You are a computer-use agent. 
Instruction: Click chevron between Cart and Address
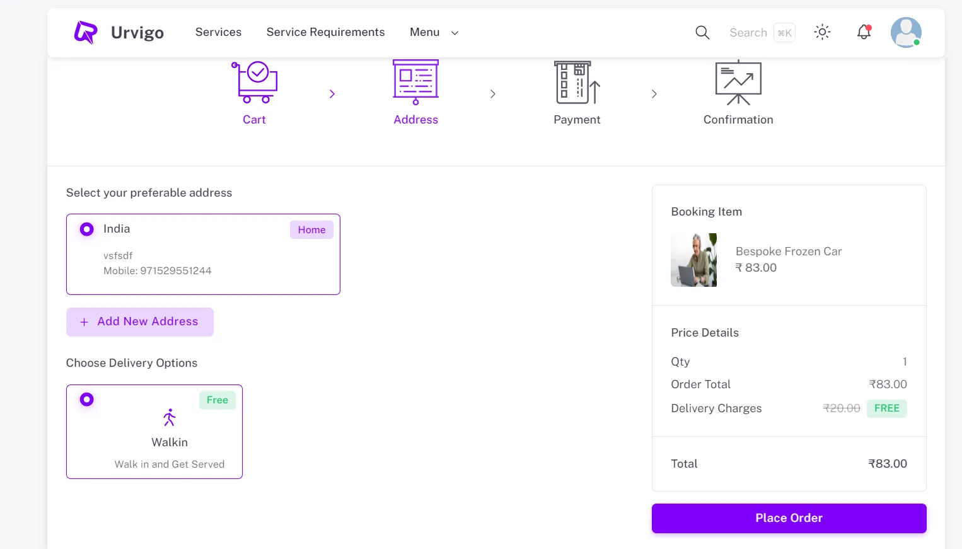332,94
